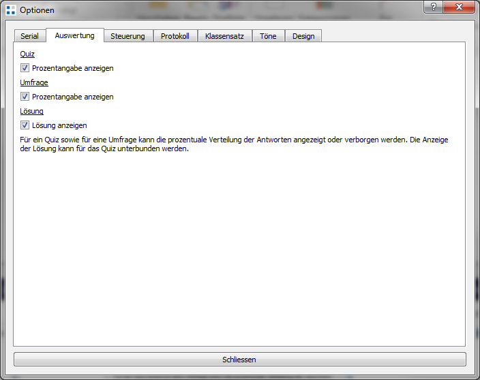This screenshot has width=480, height=380.
Task: Toggle Prozentangabe anzeigen under Umfrage
Action: pos(25,97)
